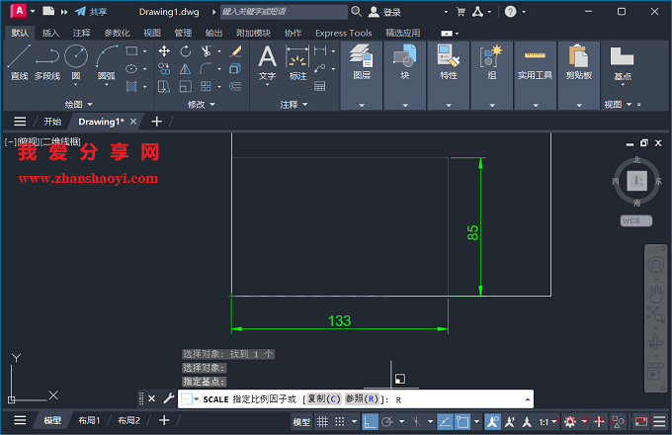This screenshot has width=672, height=435.
Task: Click the keyword search input field
Action: coord(284,12)
